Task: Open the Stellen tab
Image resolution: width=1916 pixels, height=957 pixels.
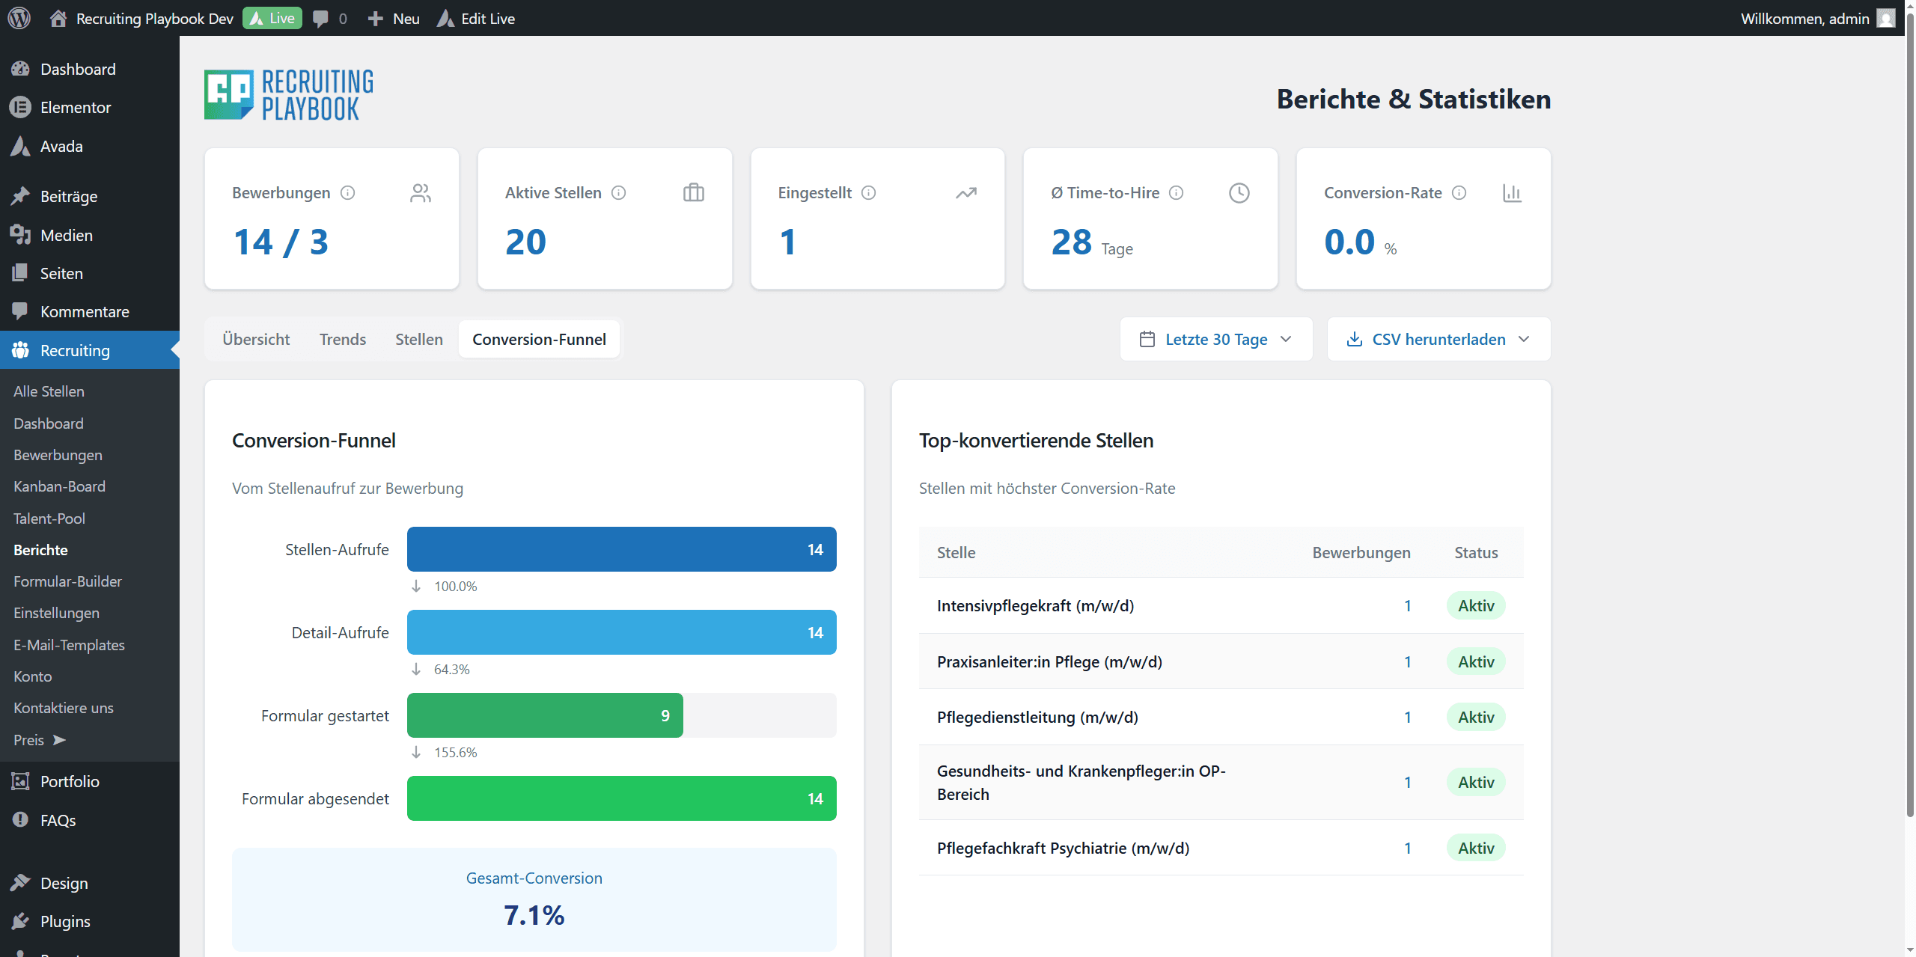Action: click(x=418, y=339)
